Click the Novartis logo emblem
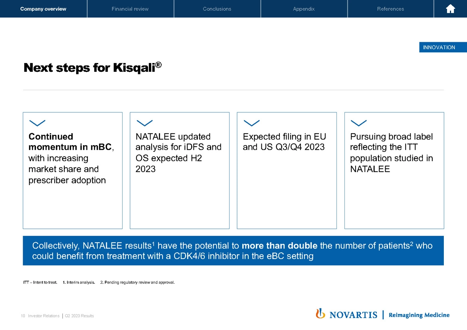This screenshot has width=467, height=330. tap(320, 314)
